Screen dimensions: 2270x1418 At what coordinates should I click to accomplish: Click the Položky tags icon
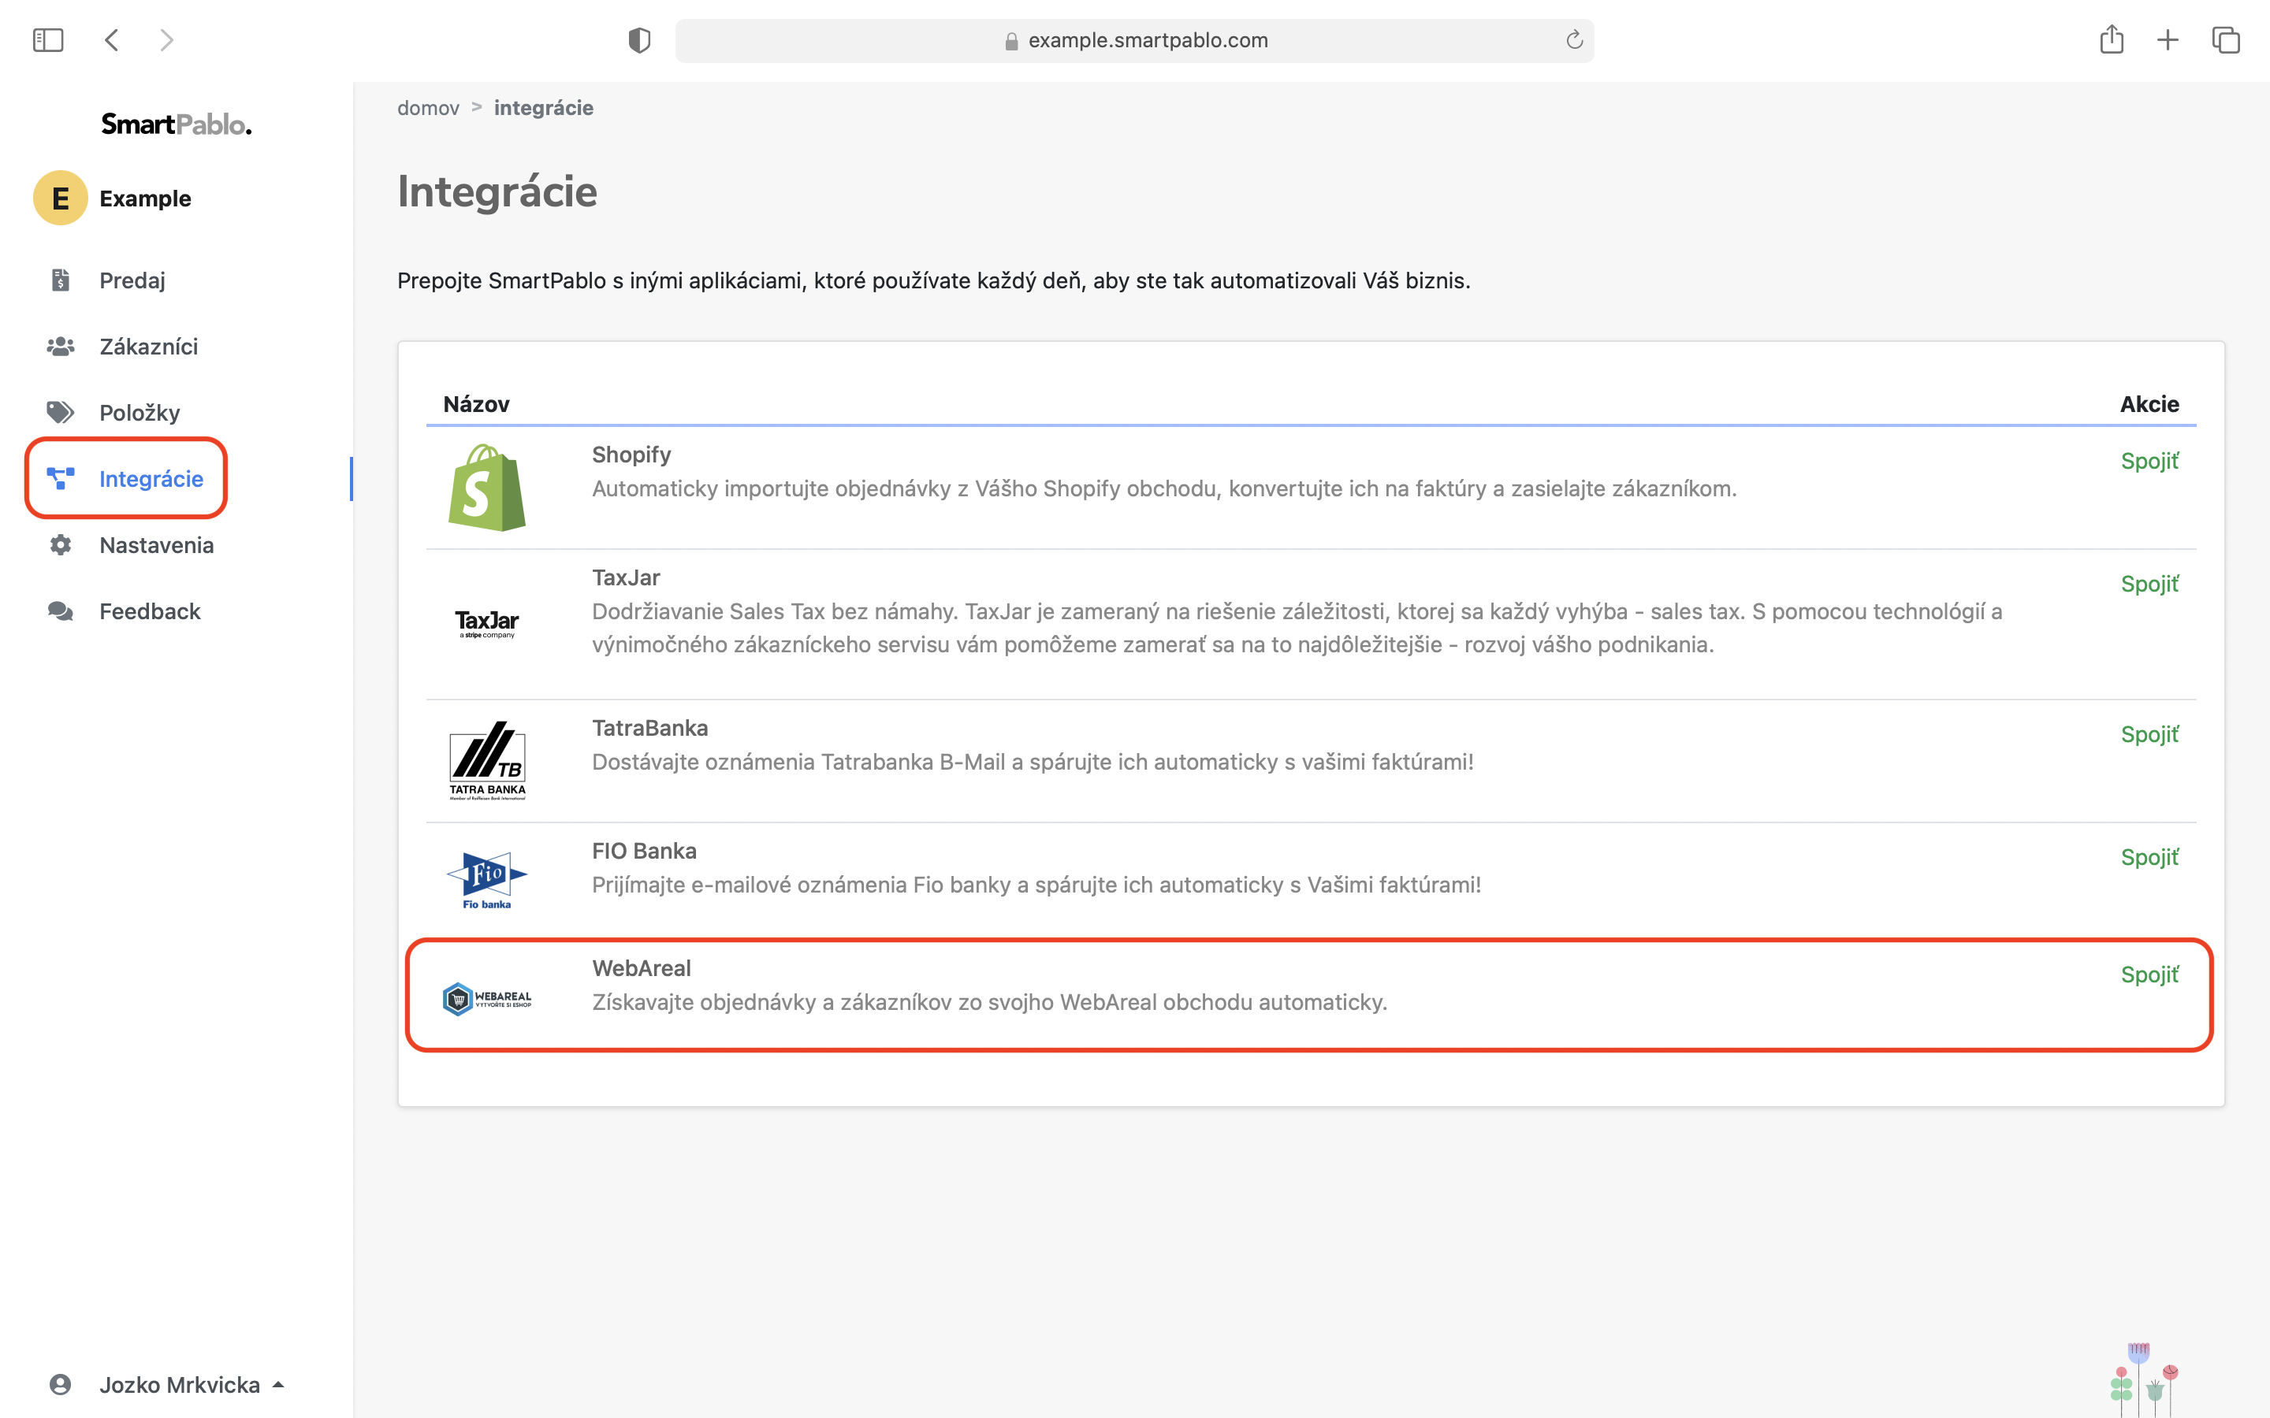(x=61, y=413)
